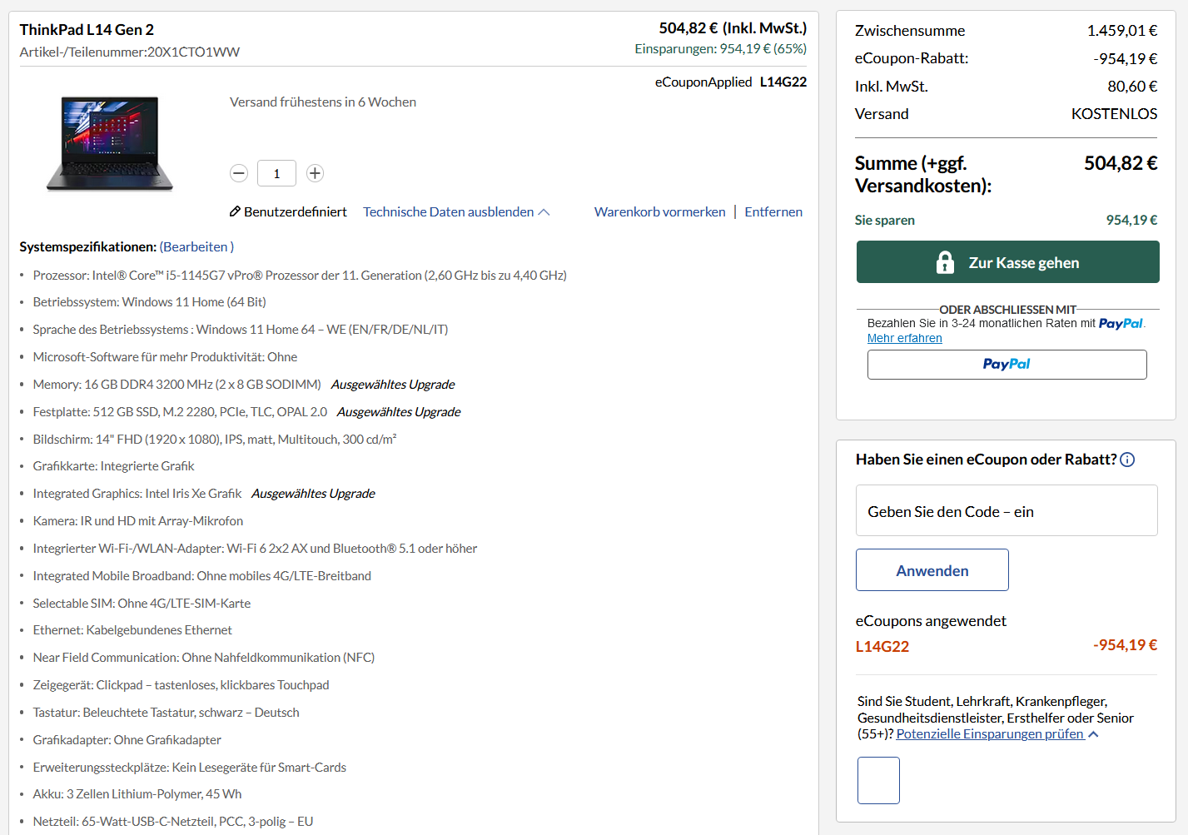The height and width of the screenshot is (835, 1188).
Task: Check the student verification checkbox
Action: 878,780
